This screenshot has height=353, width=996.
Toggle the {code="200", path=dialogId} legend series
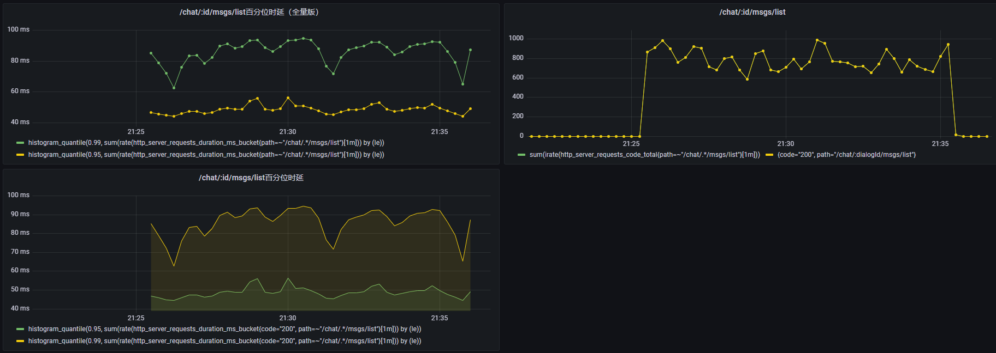(846, 155)
